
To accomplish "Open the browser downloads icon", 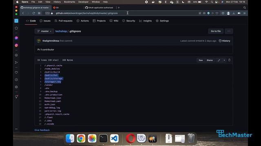I will tap(234, 13).
